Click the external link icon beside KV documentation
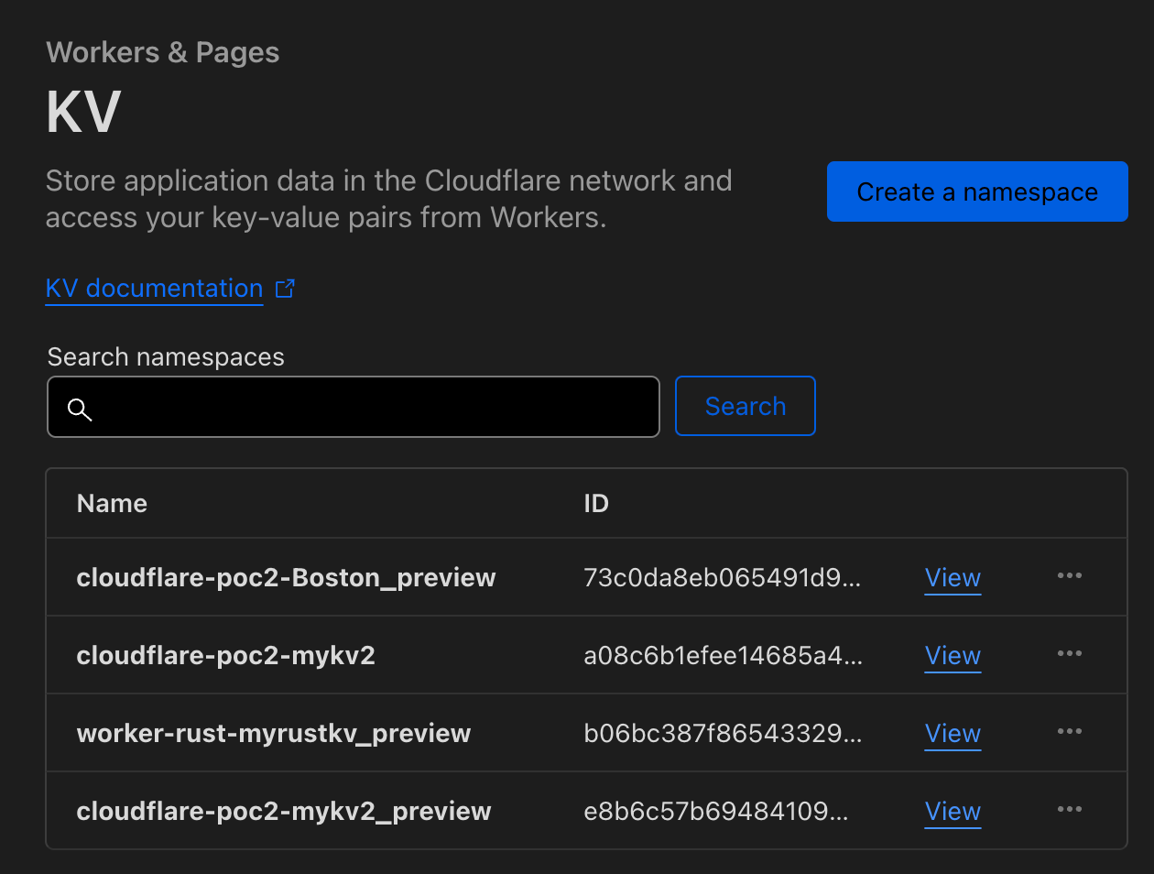 (x=286, y=289)
